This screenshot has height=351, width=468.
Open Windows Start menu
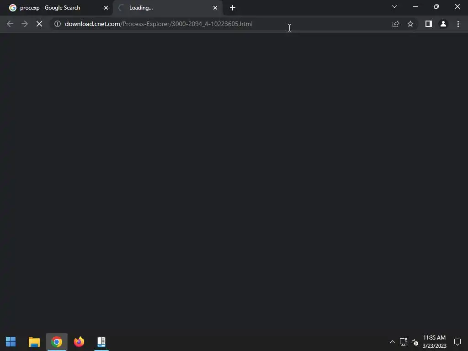(x=11, y=342)
